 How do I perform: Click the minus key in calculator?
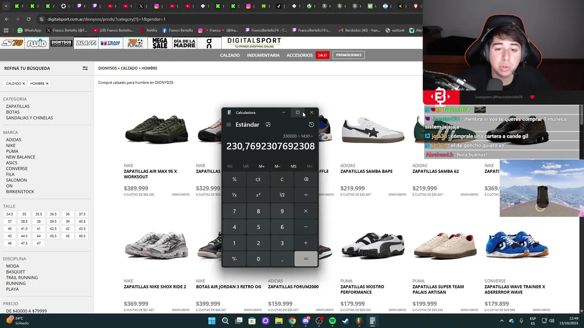306,227
